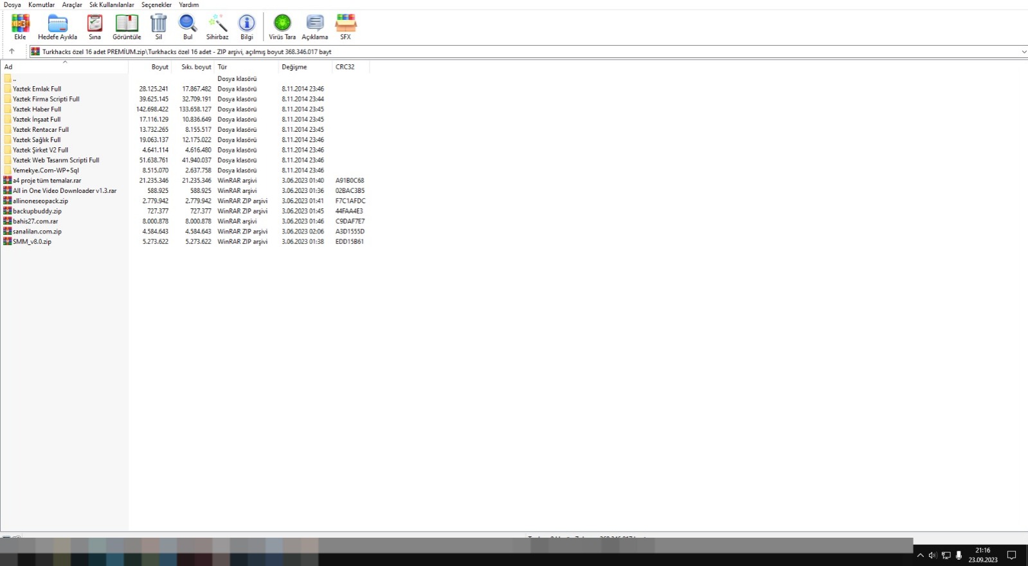Click the Hedefe Ayıkla extract icon

tap(57, 24)
